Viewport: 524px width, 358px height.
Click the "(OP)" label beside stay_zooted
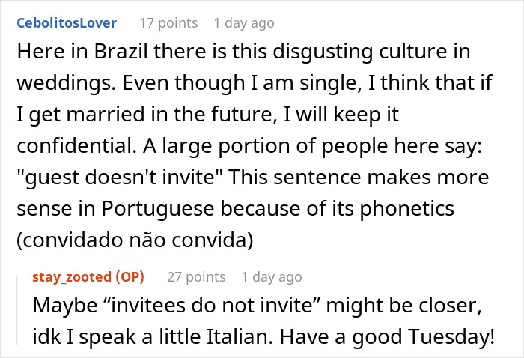coord(130,276)
